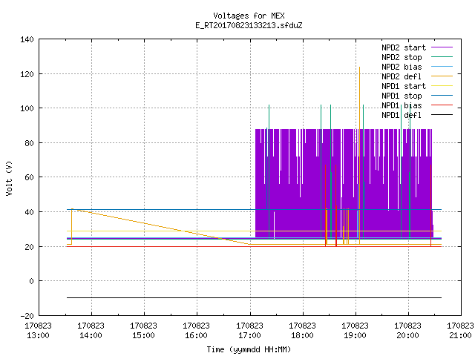Viewport: 475px width, 356px height.
Task: Click the x-axis tick label 13:00
Action: pos(38,335)
